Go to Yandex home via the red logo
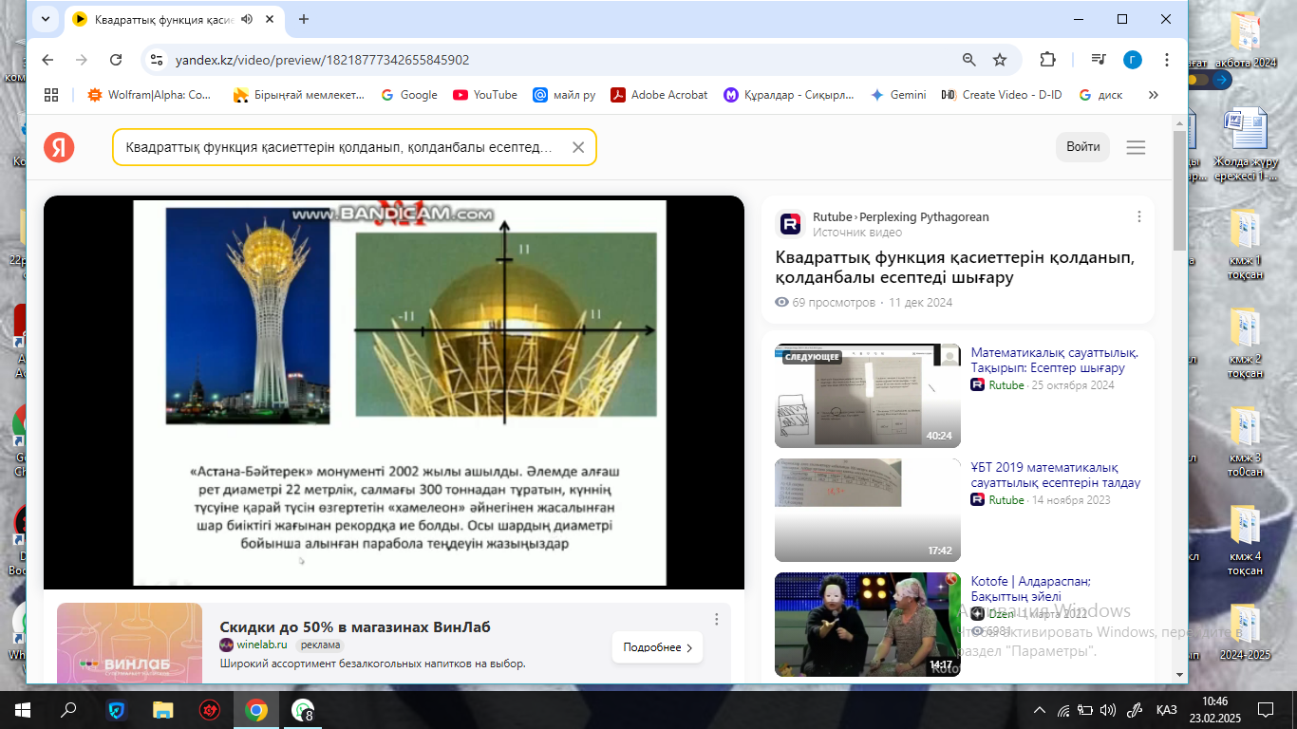 [59, 147]
